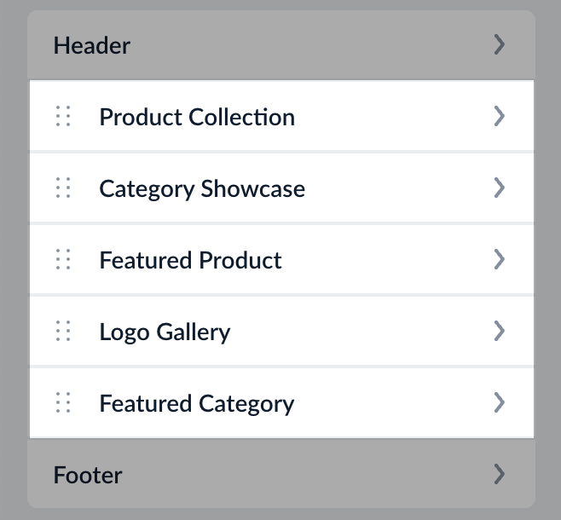Expand the Footer section chevron

click(500, 474)
